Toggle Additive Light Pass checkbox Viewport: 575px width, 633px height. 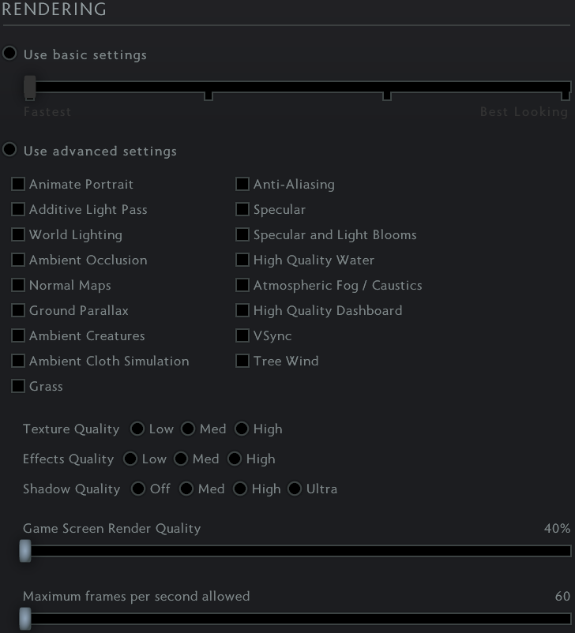(18, 210)
